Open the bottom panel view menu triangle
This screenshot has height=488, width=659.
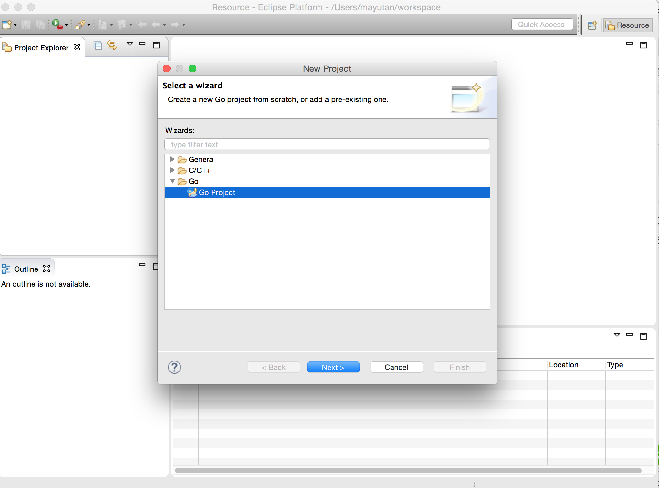click(617, 335)
